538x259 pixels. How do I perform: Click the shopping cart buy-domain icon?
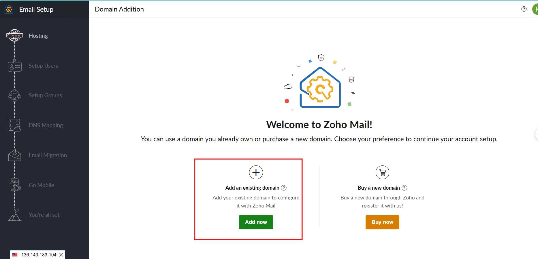382,172
